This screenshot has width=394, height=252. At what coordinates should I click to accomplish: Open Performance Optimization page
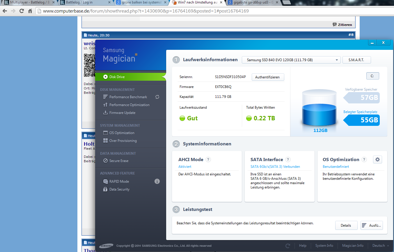[x=126, y=105]
